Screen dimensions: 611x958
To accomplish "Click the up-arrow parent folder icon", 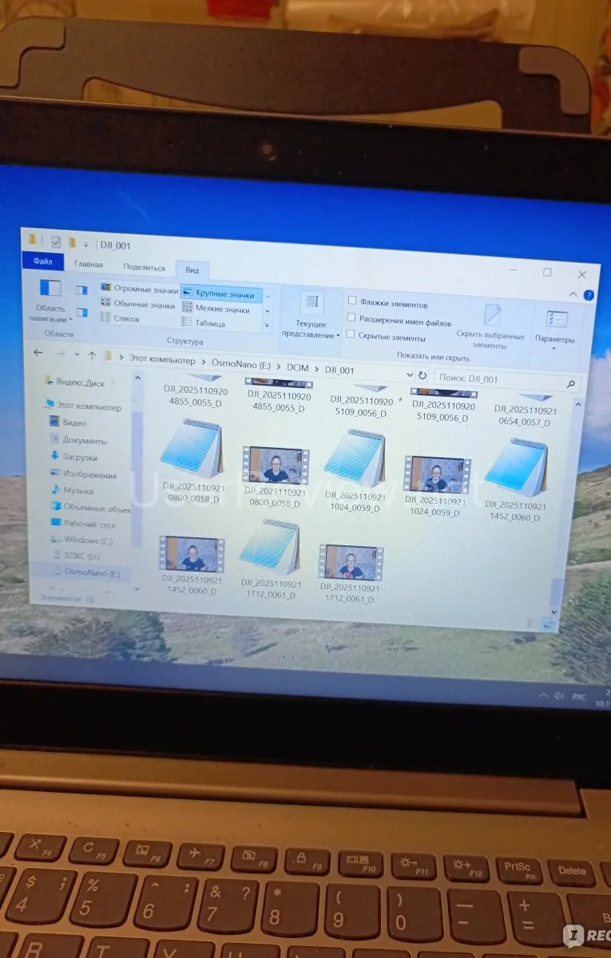I will click(x=92, y=355).
